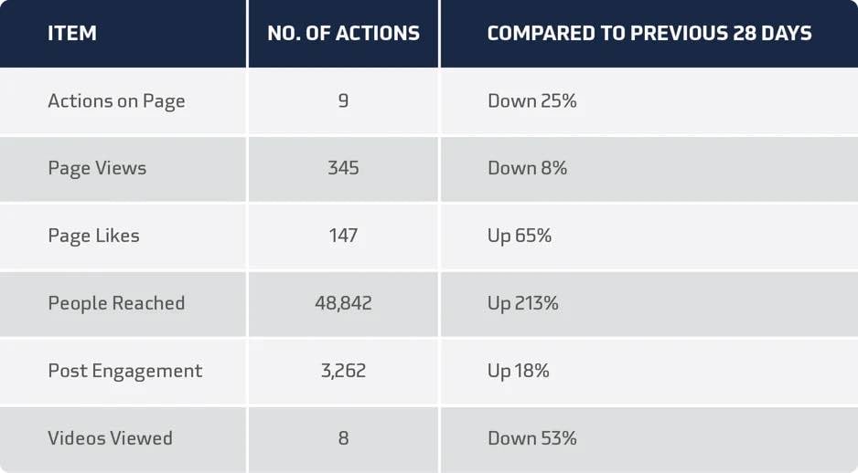Click the Down 8% comparison cell

[527, 168]
